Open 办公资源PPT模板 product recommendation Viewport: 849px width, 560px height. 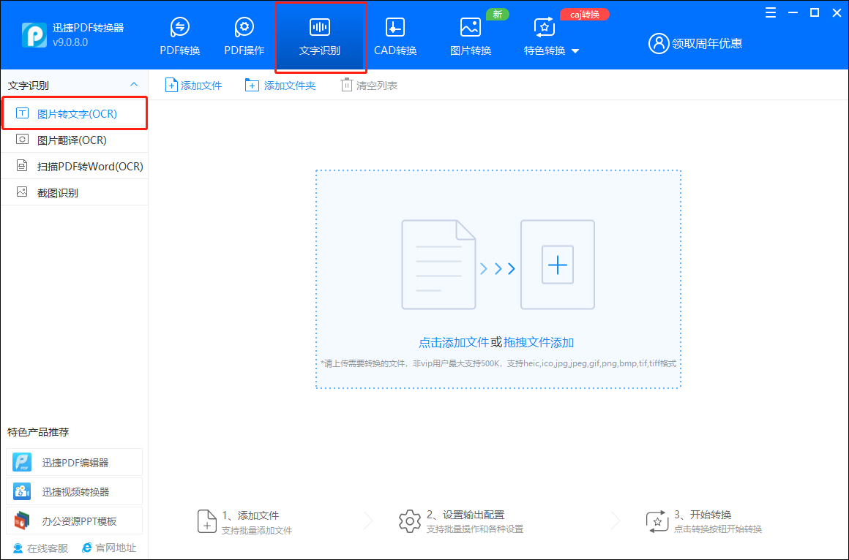tap(75, 521)
